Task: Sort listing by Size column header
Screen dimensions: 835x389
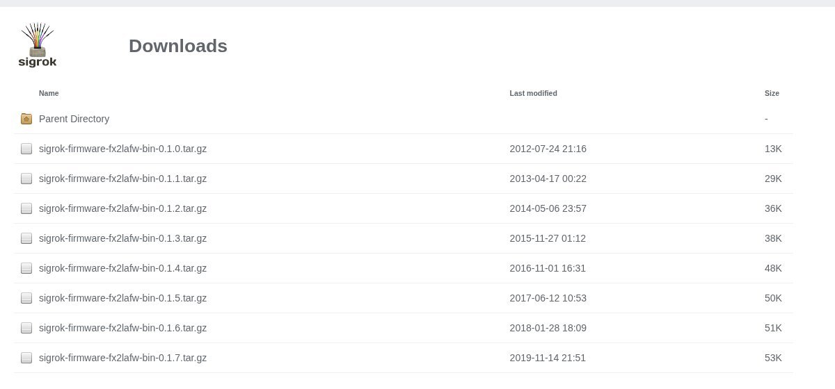Action: pyautogui.click(x=772, y=93)
